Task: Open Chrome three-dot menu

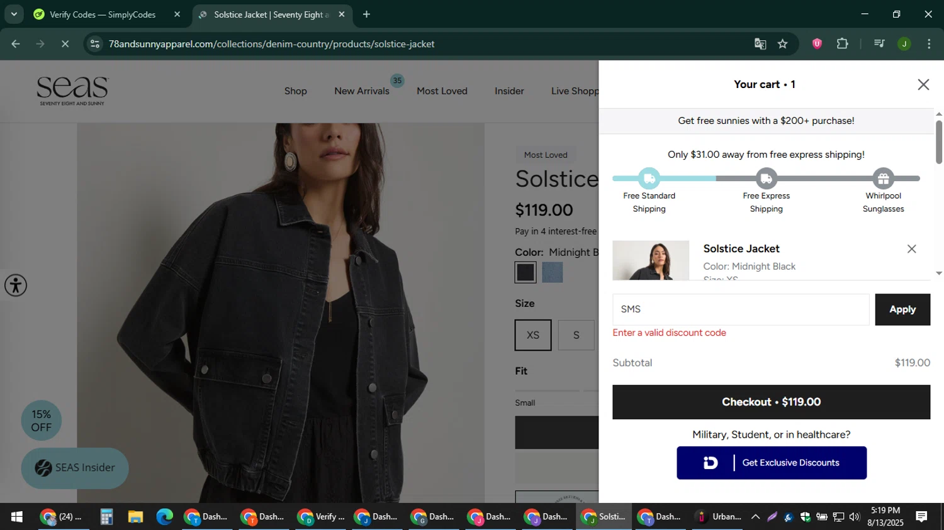Action: click(929, 43)
